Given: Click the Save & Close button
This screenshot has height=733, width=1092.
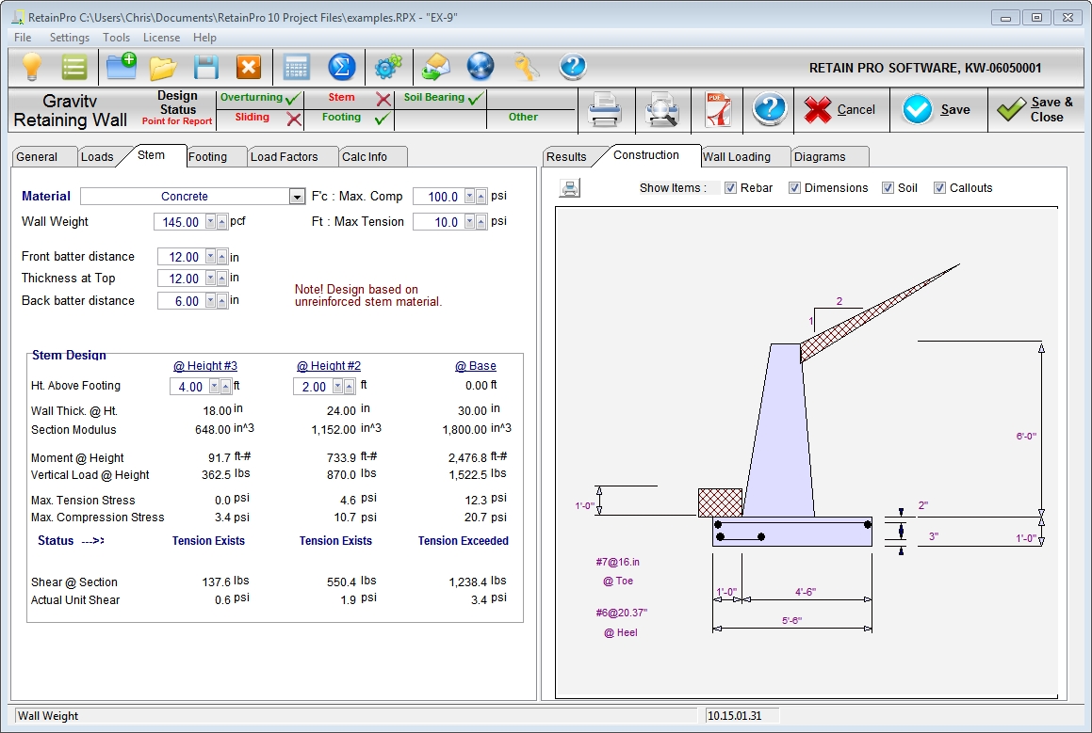Looking at the screenshot, I should [x=1036, y=110].
